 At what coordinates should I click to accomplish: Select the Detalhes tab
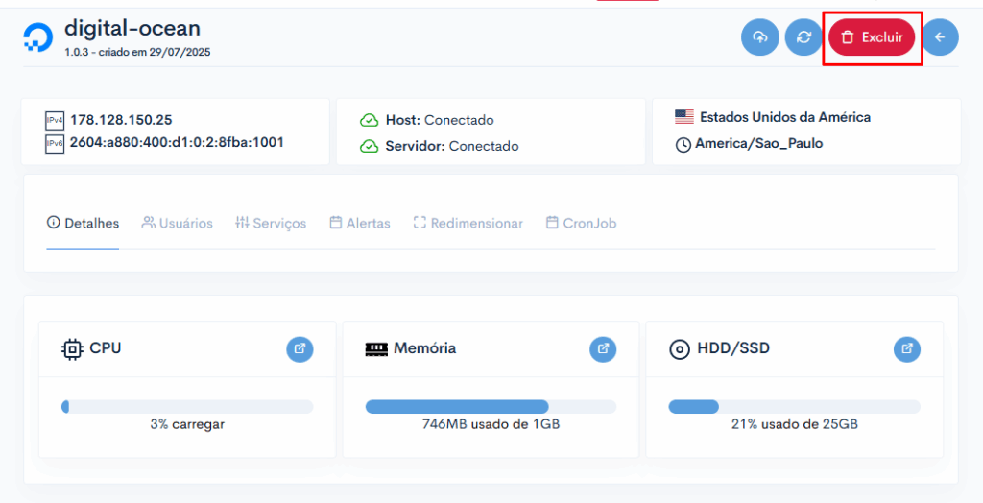click(x=83, y=223)
